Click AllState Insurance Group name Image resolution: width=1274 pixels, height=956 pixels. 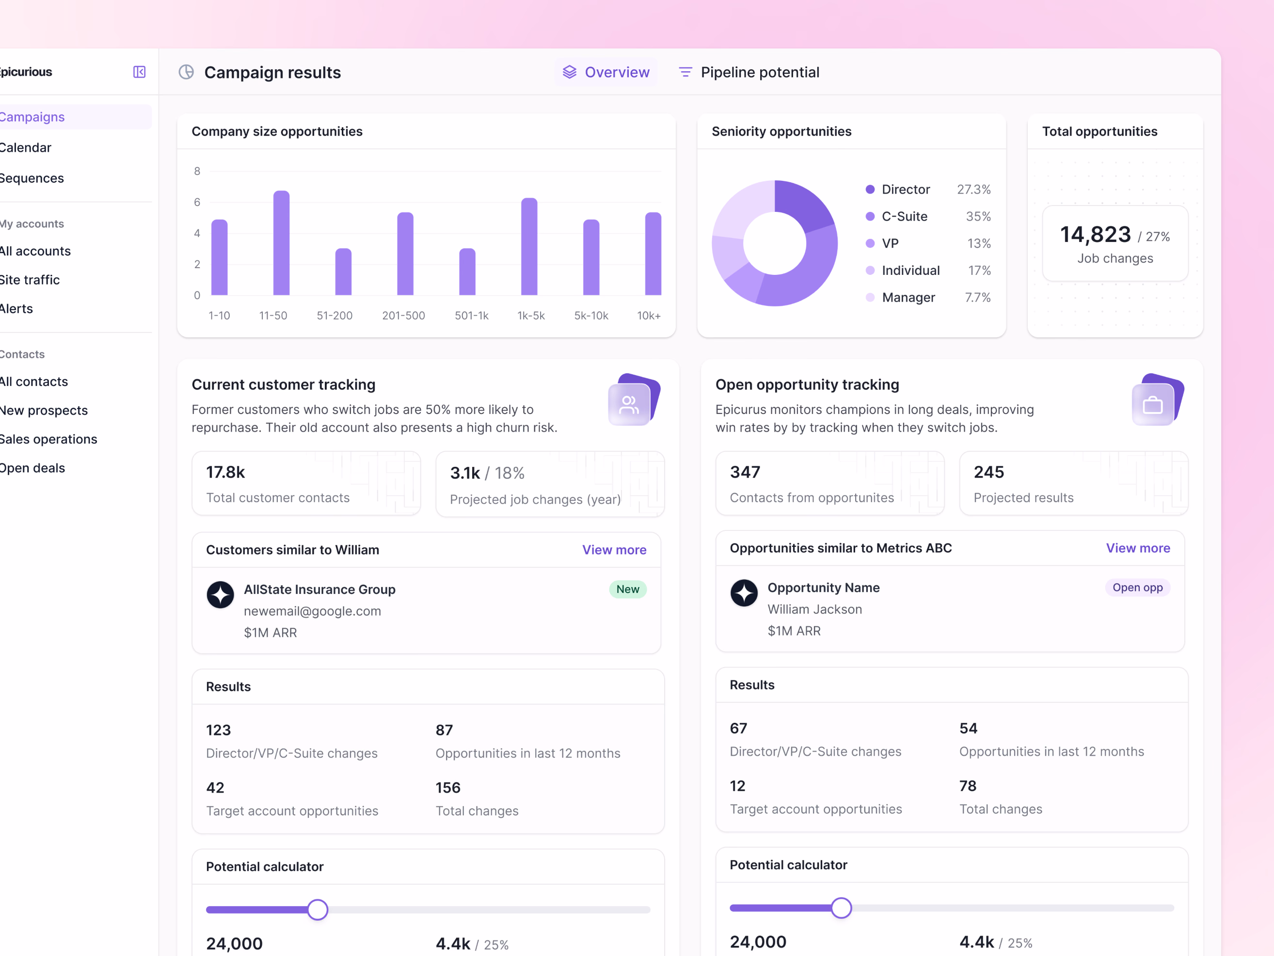[319, 590]
